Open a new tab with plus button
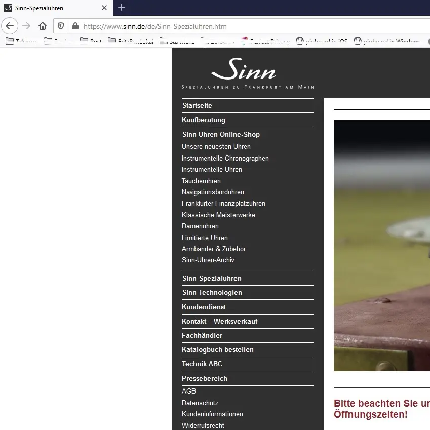 [122, 8]
